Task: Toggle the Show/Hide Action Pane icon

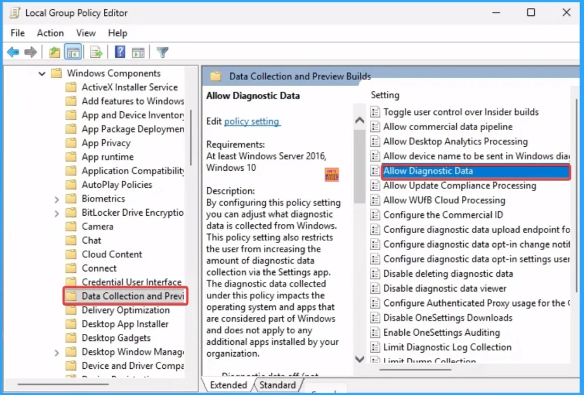Action: coord(138,53)
